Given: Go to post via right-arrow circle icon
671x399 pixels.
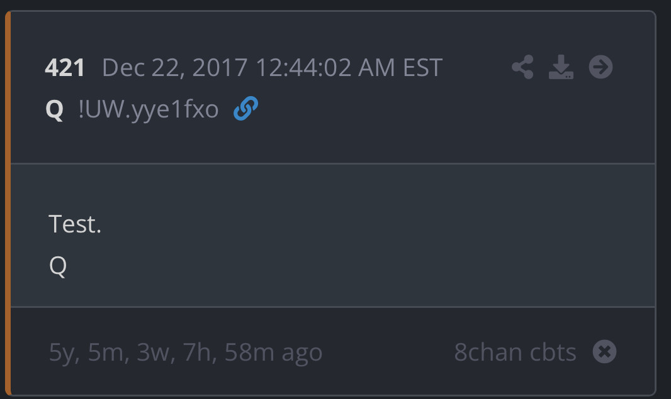Looking at the screenshot, I should pos(601,67).
